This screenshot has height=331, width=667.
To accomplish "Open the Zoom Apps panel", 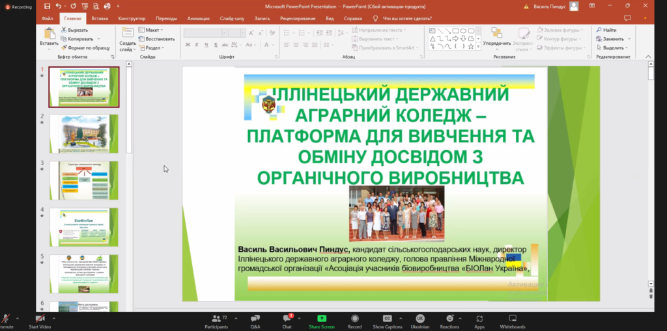I will [x=479, y=321].
